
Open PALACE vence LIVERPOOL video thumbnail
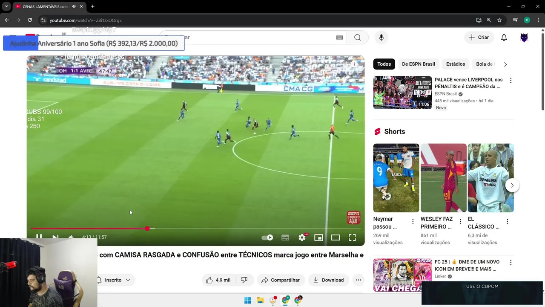[403, 93]
